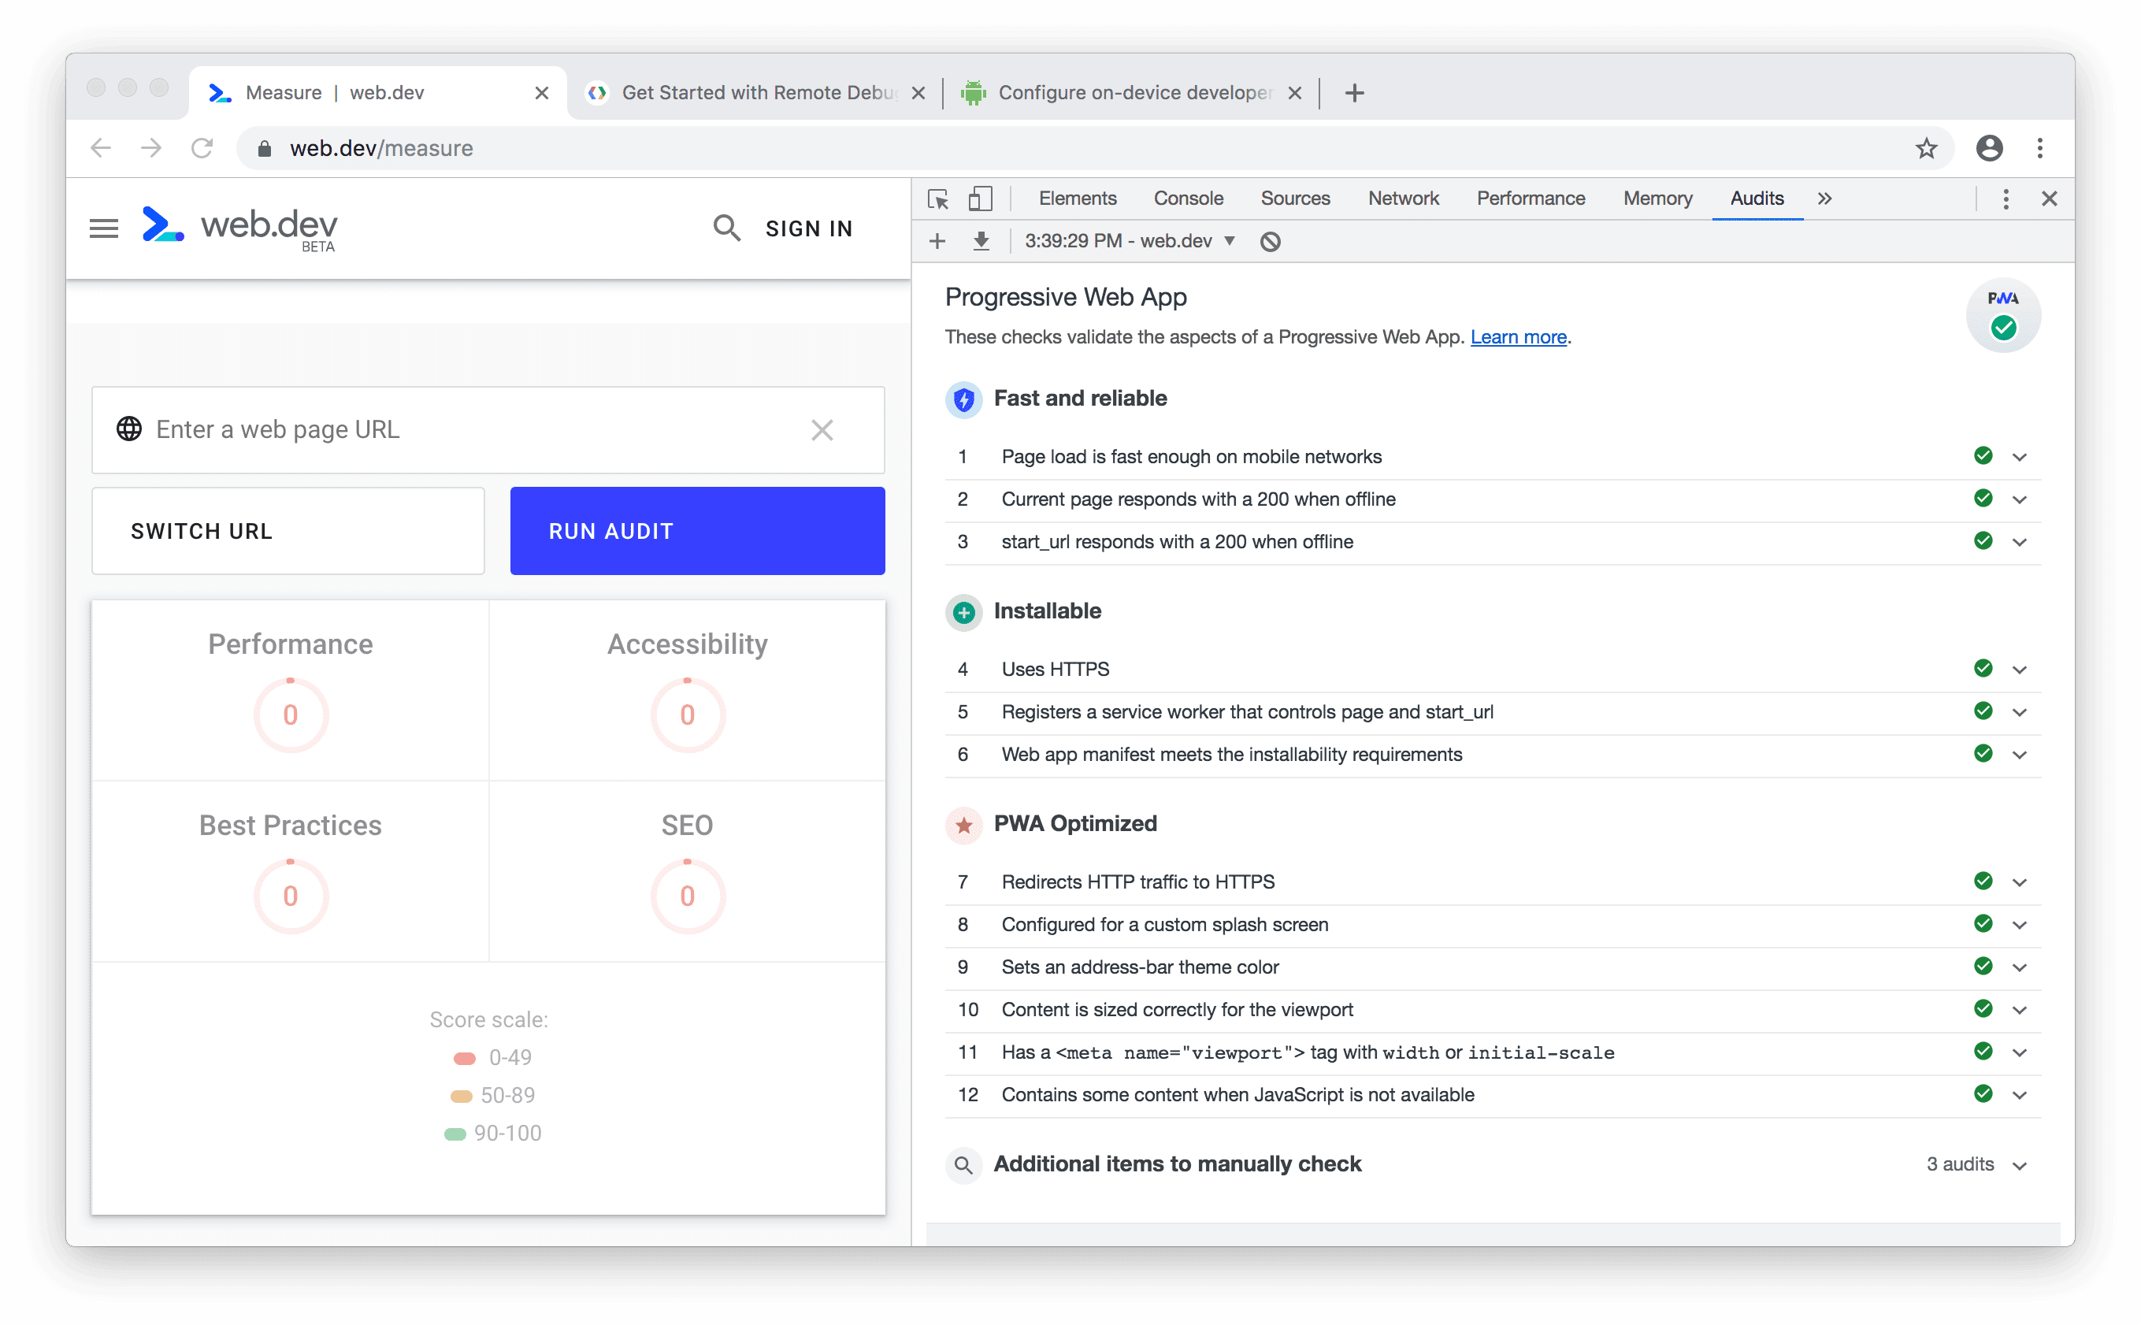Click the Elements panel tab
2141x1325 pixels.
pos(1077,199)
